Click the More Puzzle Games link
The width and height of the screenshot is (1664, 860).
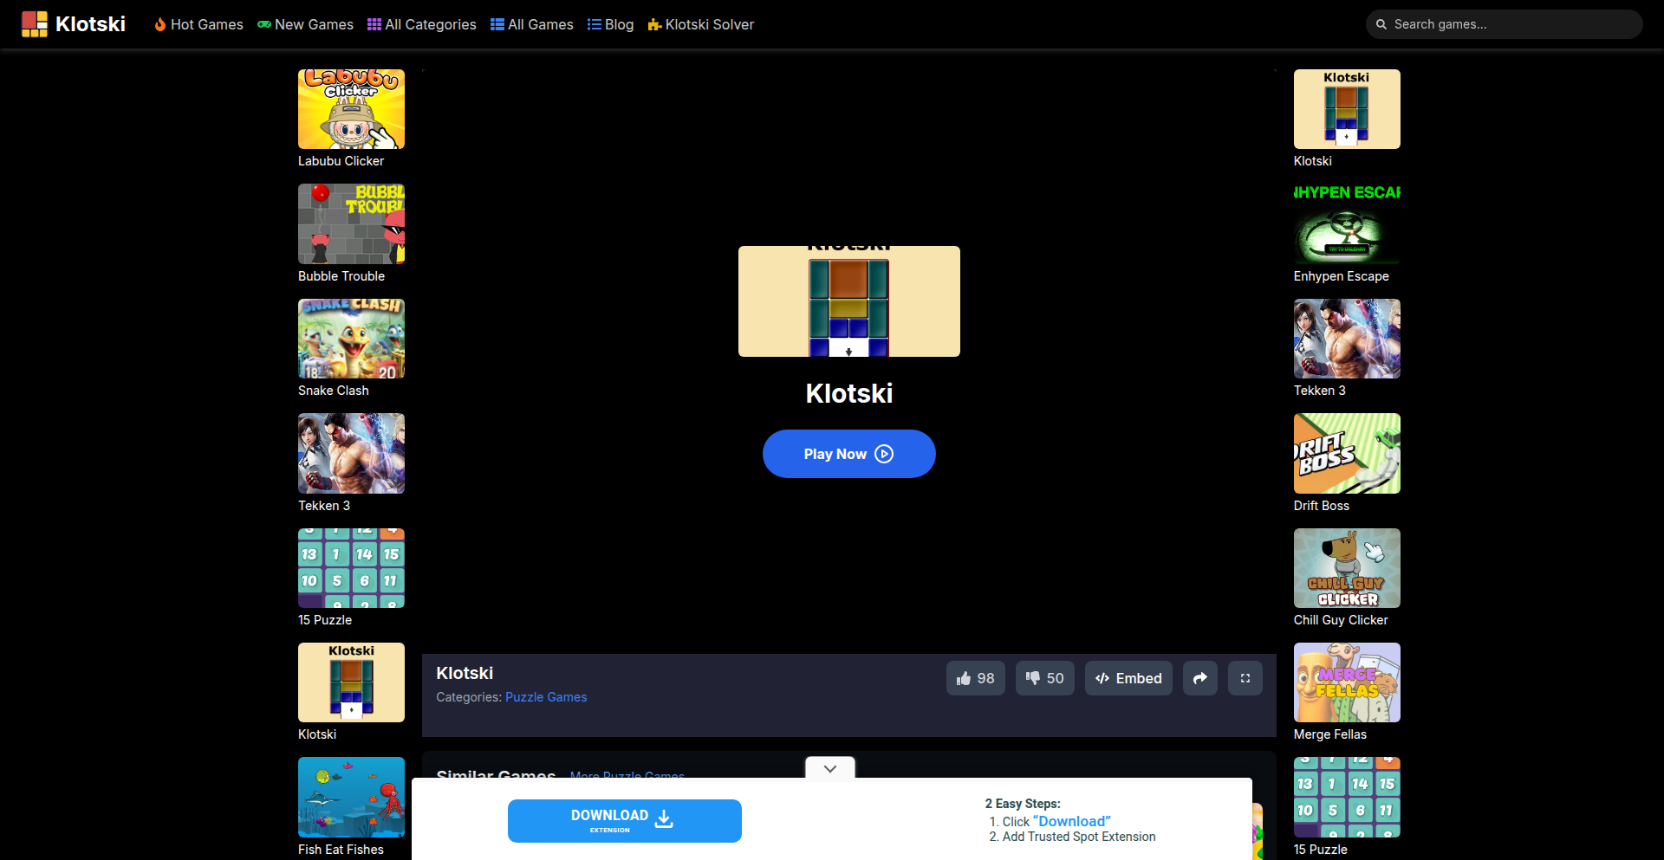tap(626, 776)
